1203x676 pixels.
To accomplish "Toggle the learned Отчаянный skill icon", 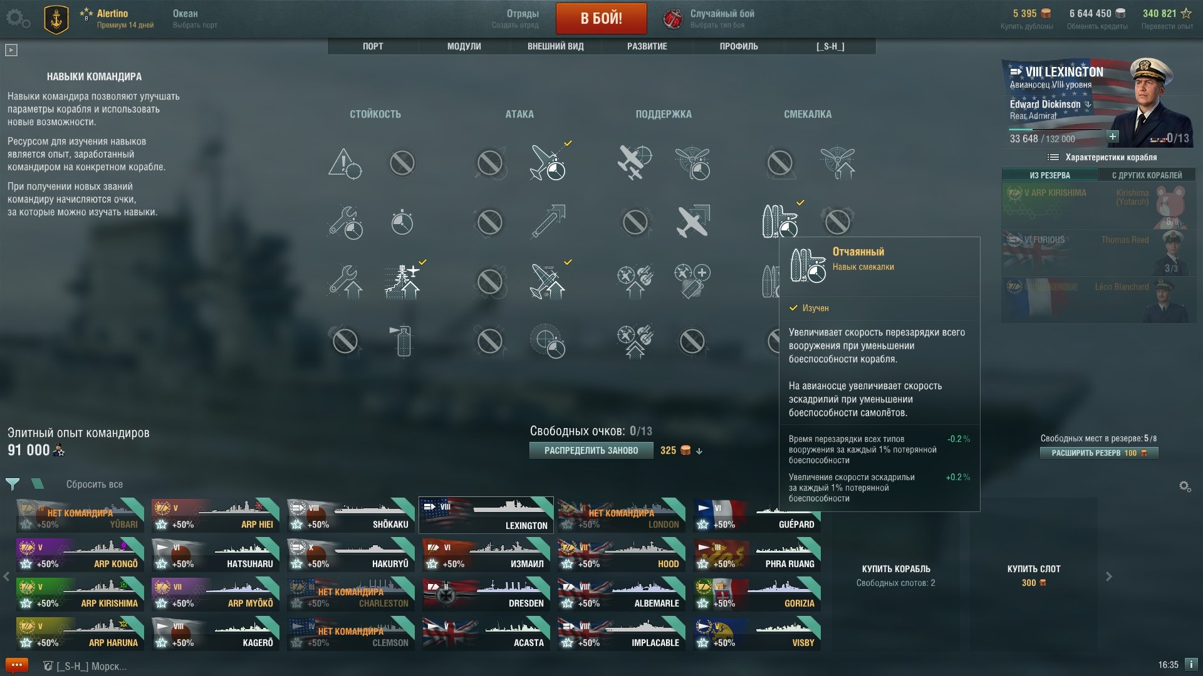I will [779, 220].
